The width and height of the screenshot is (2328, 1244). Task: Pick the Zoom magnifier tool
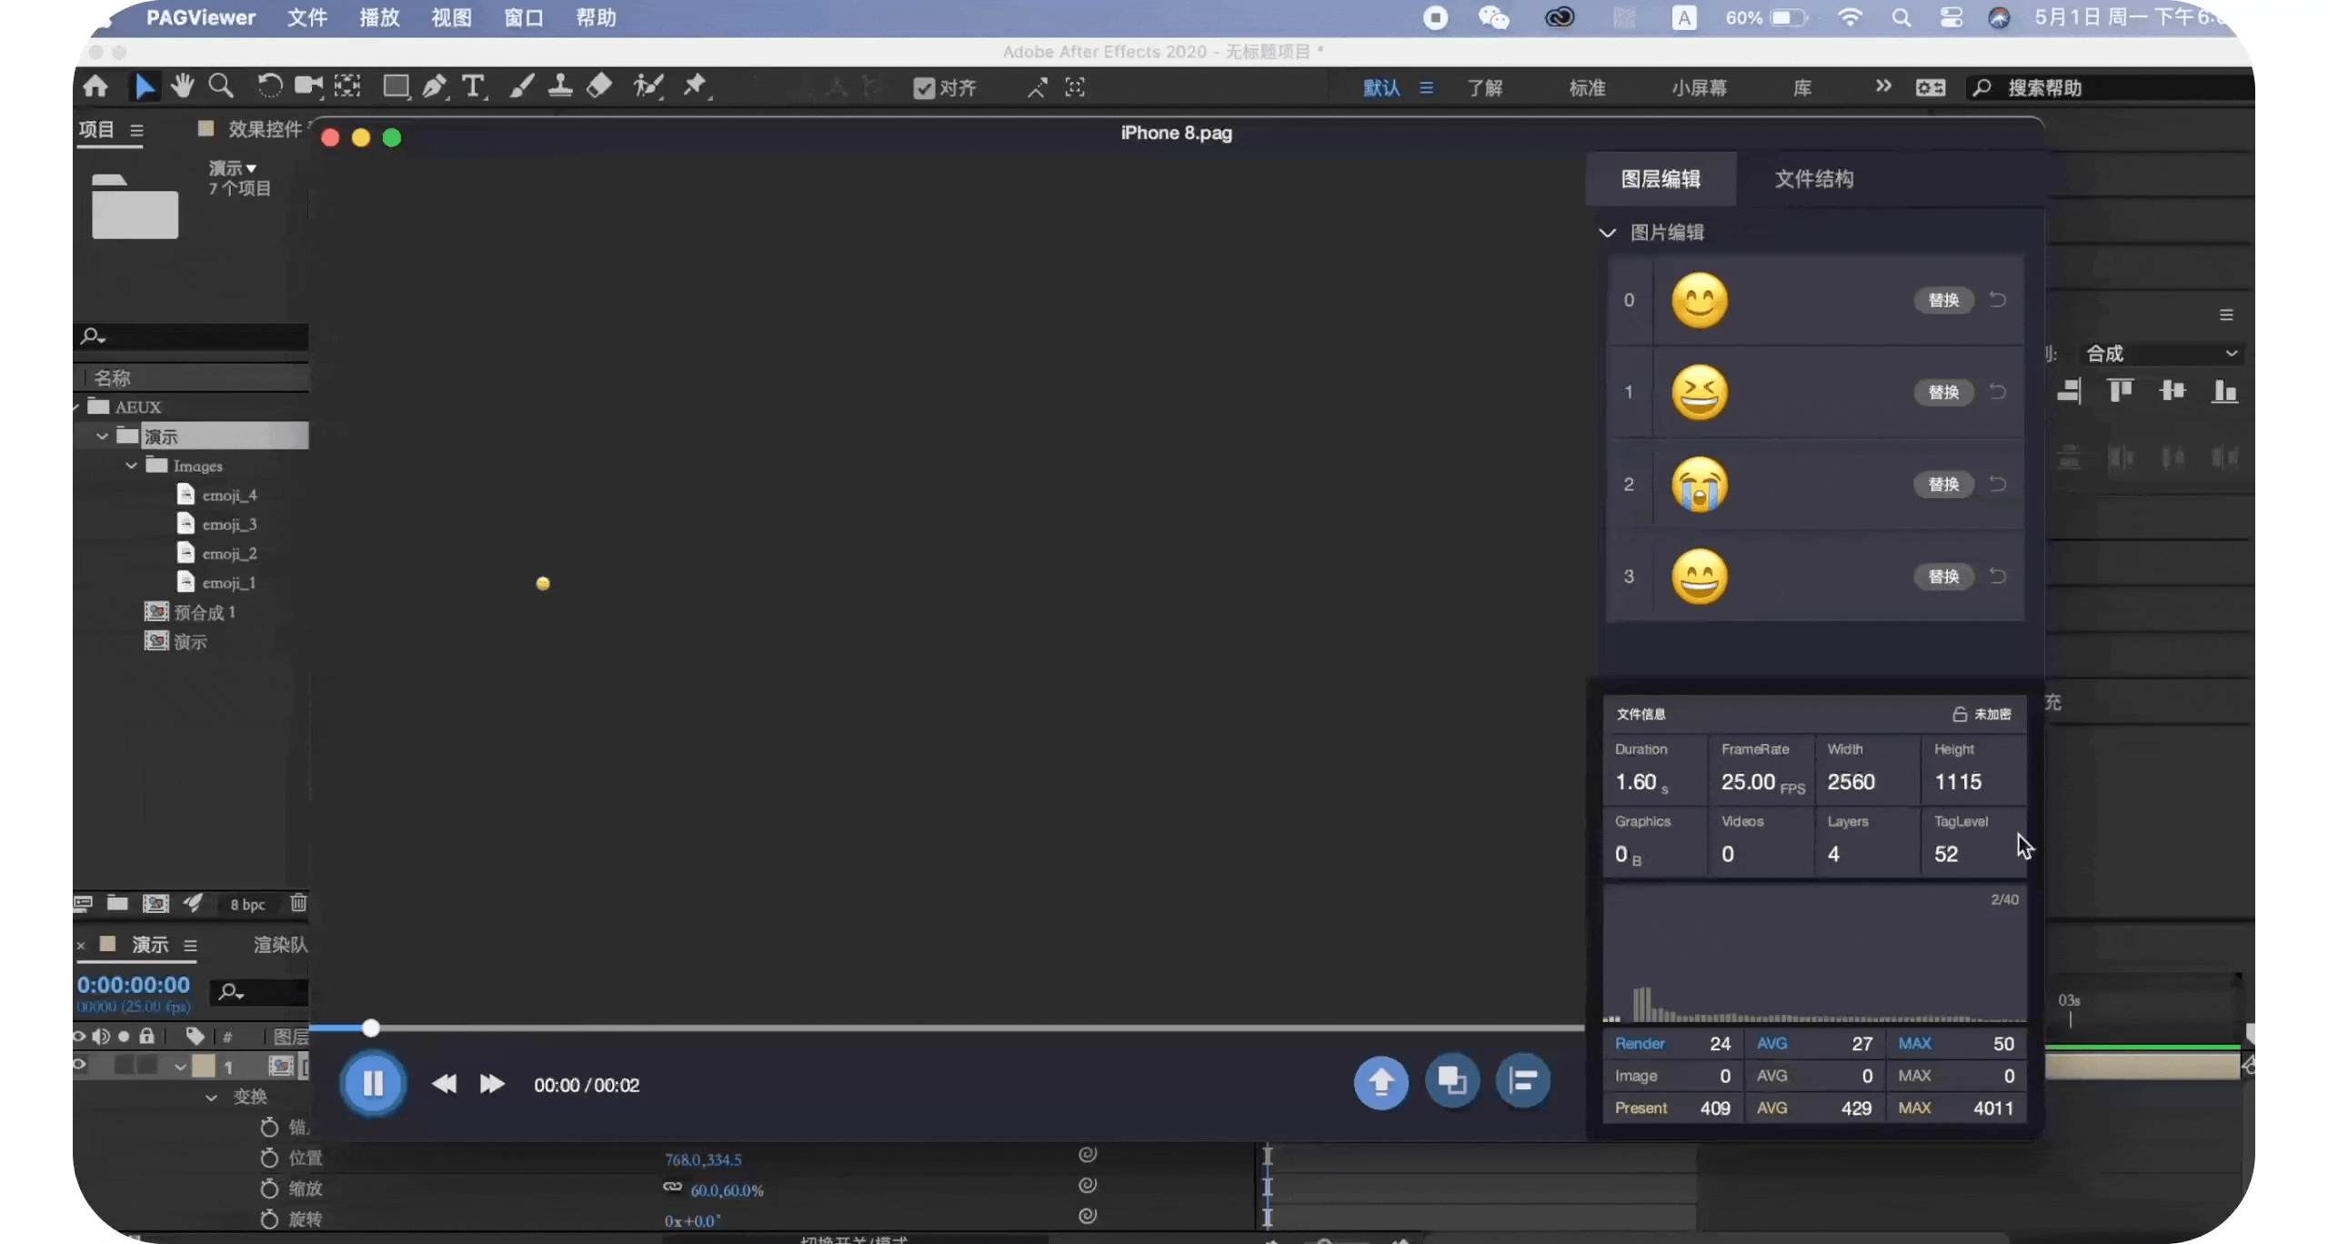point(220,86)
